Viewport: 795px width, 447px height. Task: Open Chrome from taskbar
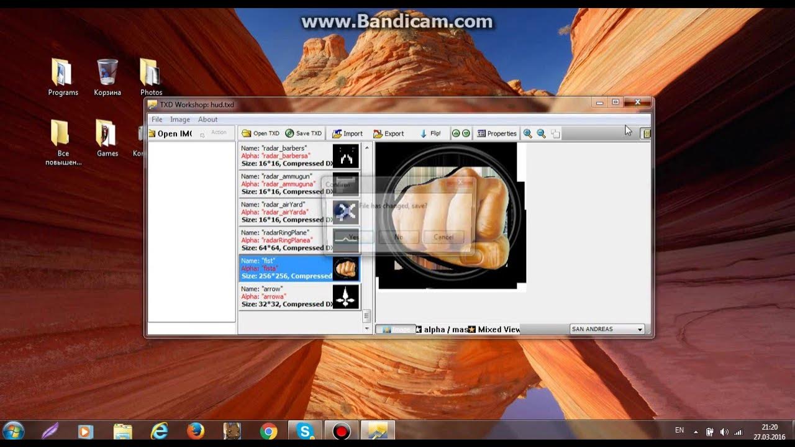click(x=268, y=431)
